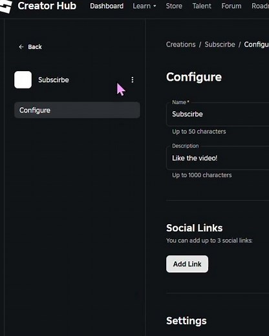269x336 pixels.
Task: Open Creations in the breadcrumb
Action: point(180,45)
